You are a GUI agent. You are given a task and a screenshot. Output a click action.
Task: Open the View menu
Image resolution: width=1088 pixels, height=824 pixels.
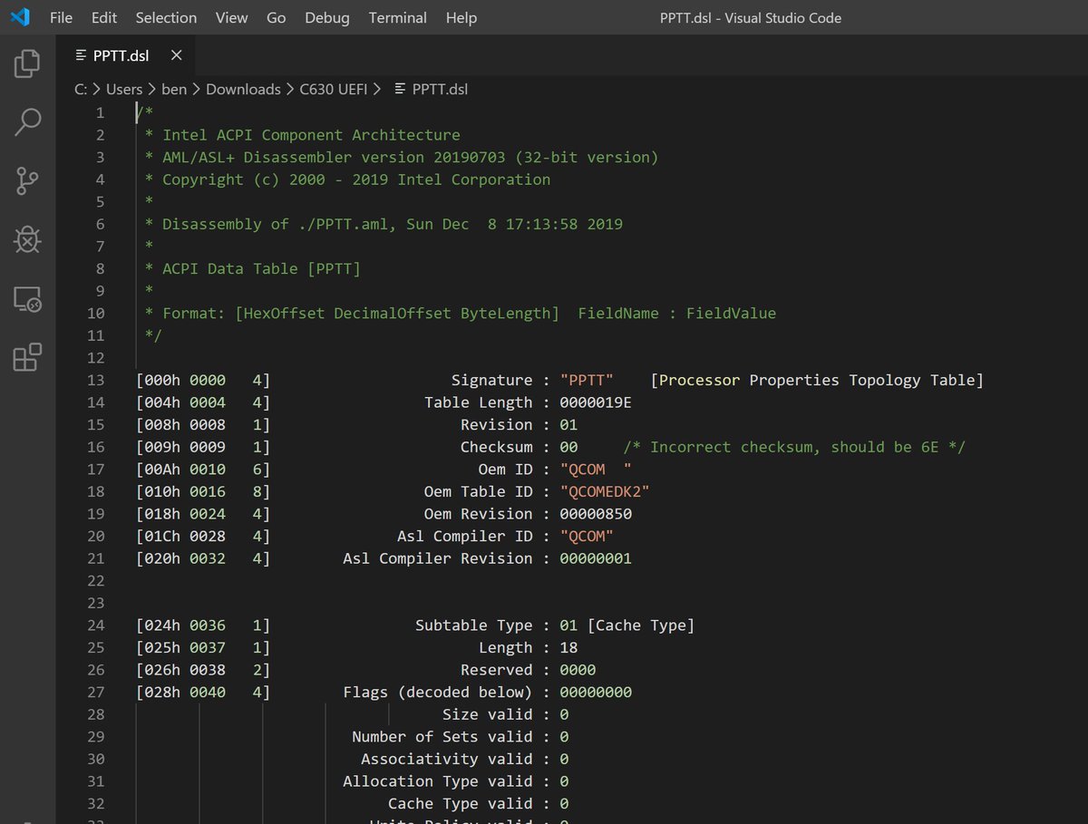[232, 17]
